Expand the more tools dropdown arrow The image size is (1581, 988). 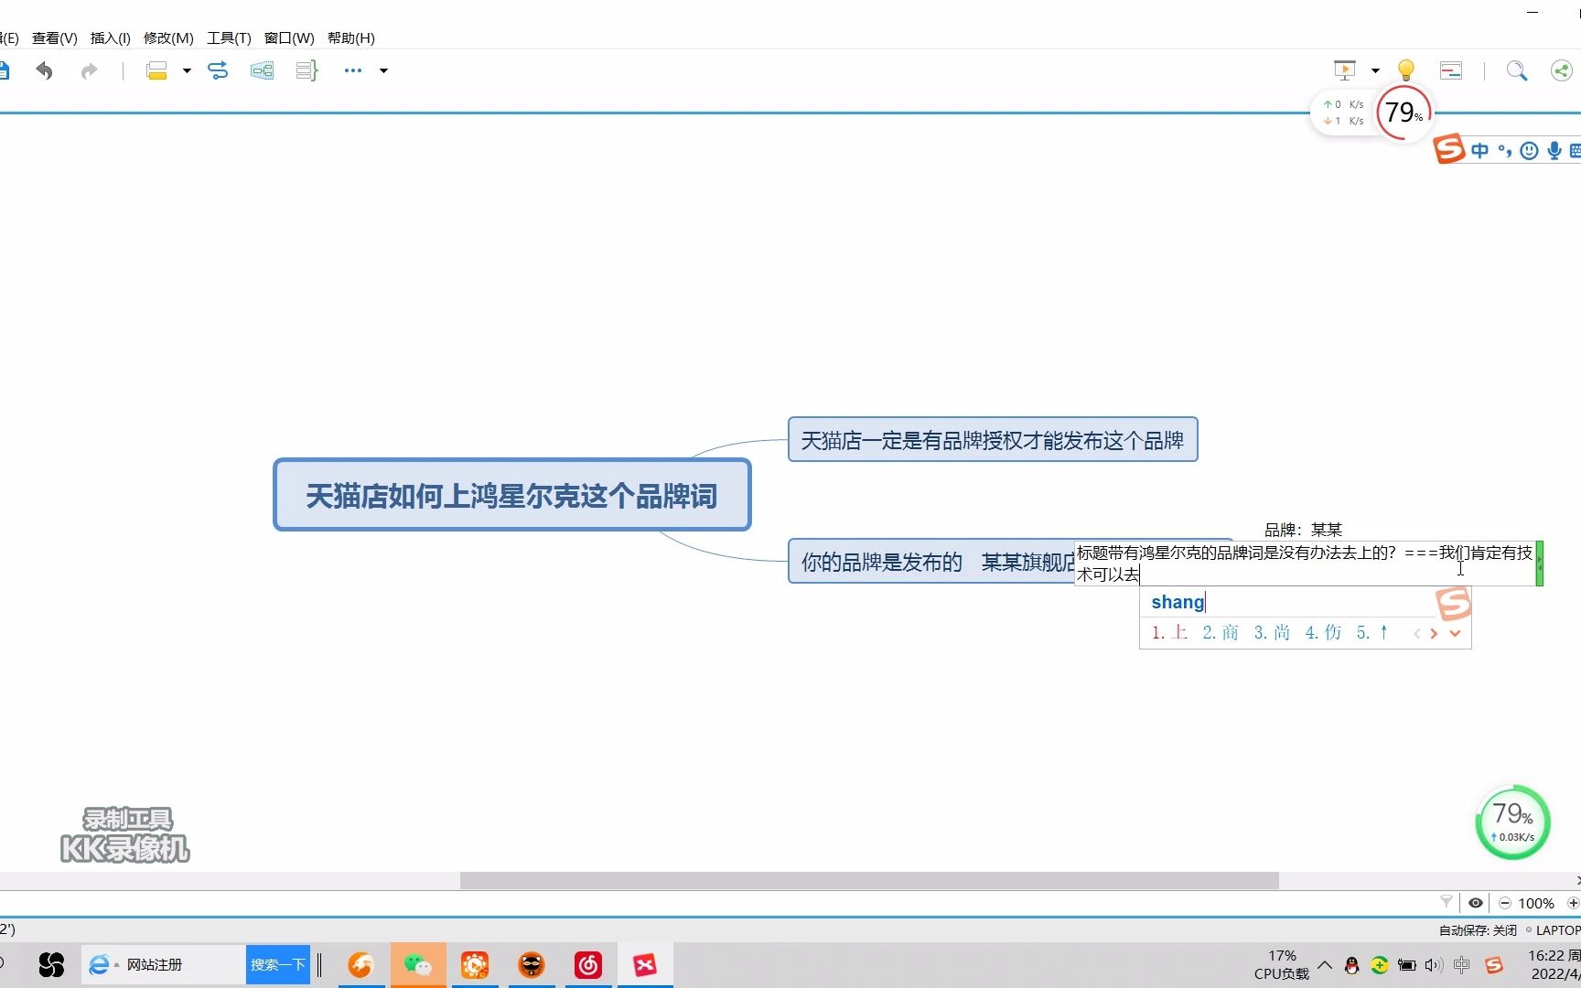tap(383, 70)
